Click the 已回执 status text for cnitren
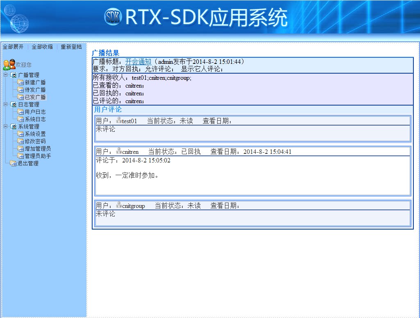Screen dimensions: 420x318 (x=191, y=152)
